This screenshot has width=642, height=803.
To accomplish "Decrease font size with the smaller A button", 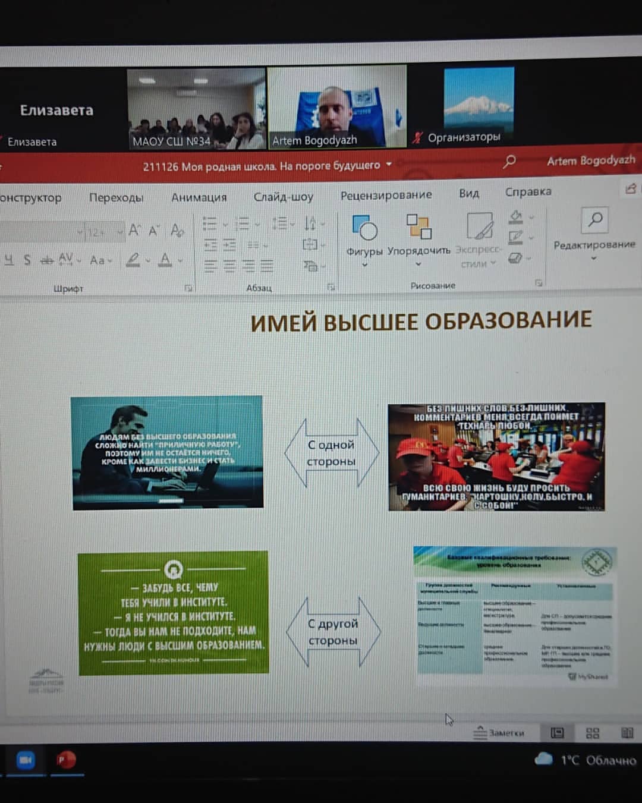I will [x=153, y=230].
